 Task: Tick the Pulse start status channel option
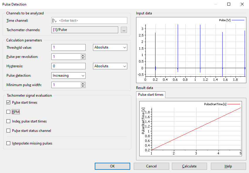point(8,131)
